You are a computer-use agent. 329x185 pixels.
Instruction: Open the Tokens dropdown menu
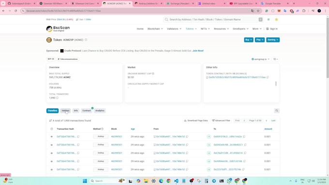(191, 28)
